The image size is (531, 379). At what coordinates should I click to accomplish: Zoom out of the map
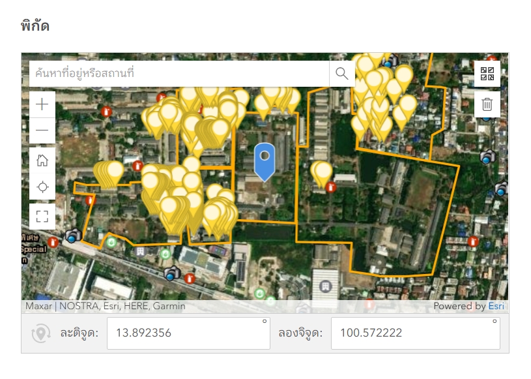click(42, 130)
